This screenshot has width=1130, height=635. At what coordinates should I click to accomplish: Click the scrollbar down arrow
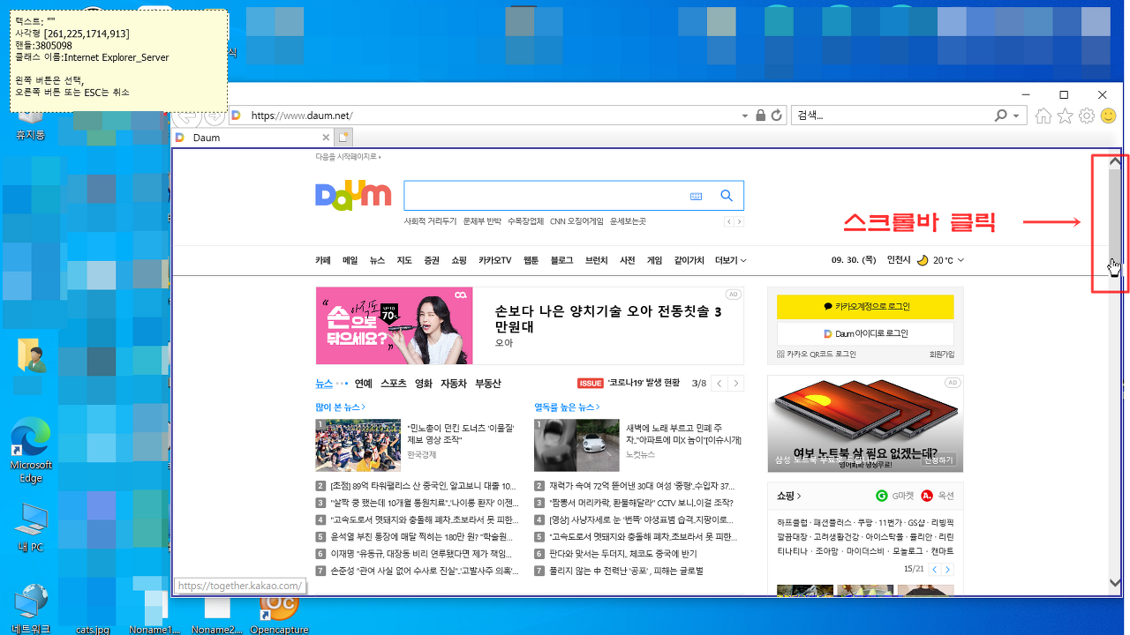(x=1115, y=582)
